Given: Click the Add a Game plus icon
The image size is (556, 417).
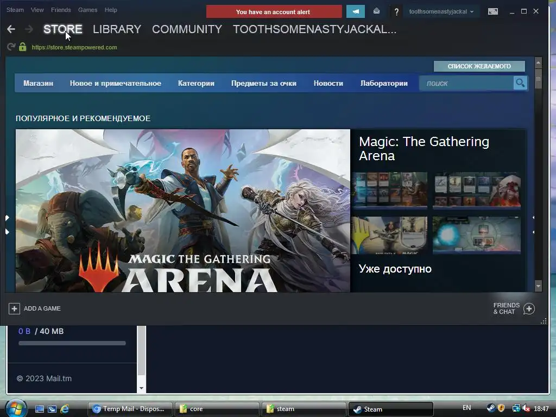Looking at the screenshot, I should click(14, 308).
